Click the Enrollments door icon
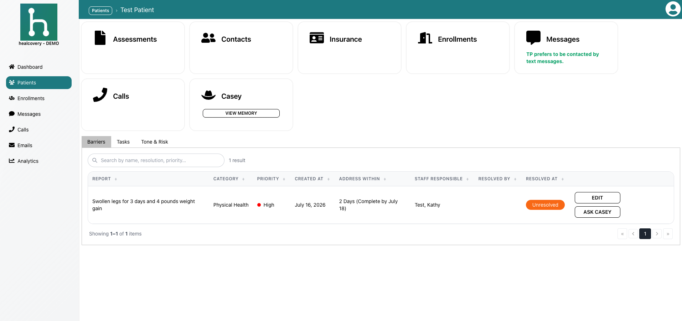 pyautogui.click(x=425, y=38)
